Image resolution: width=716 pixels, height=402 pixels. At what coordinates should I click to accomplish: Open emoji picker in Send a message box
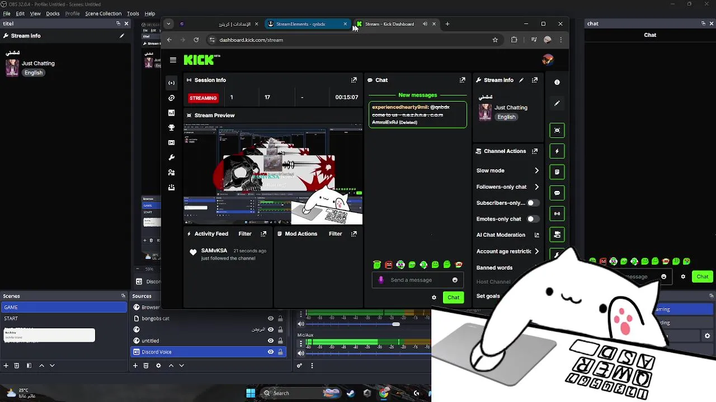click(455, 280)
